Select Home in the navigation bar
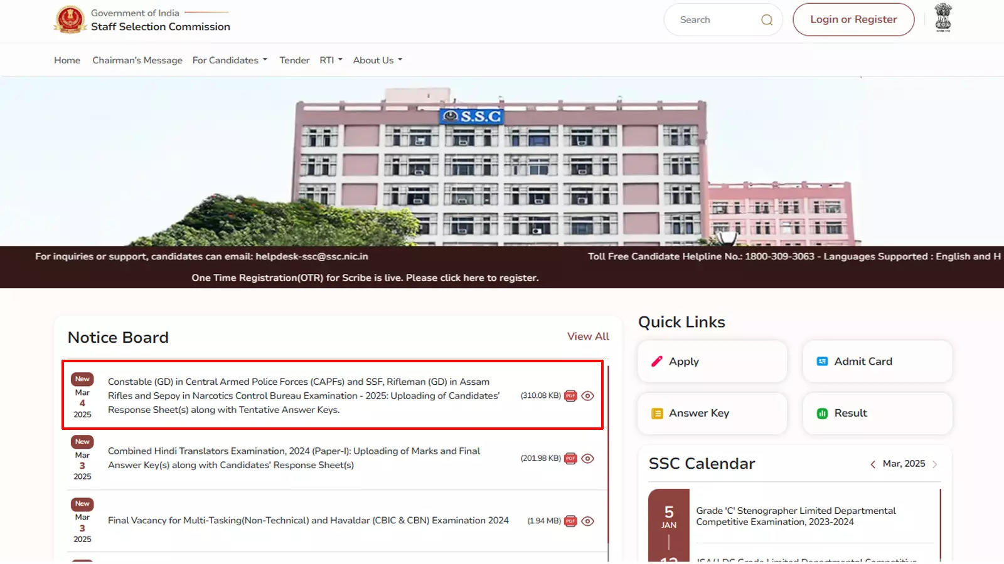Screen dimensions: 1004x564 point(67,60)
